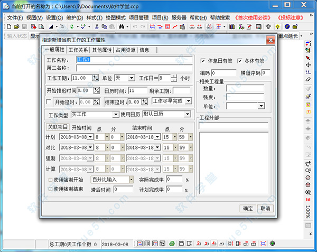Expand the 使用日历 dropdown showing 默认日历

tap(187, 114)
